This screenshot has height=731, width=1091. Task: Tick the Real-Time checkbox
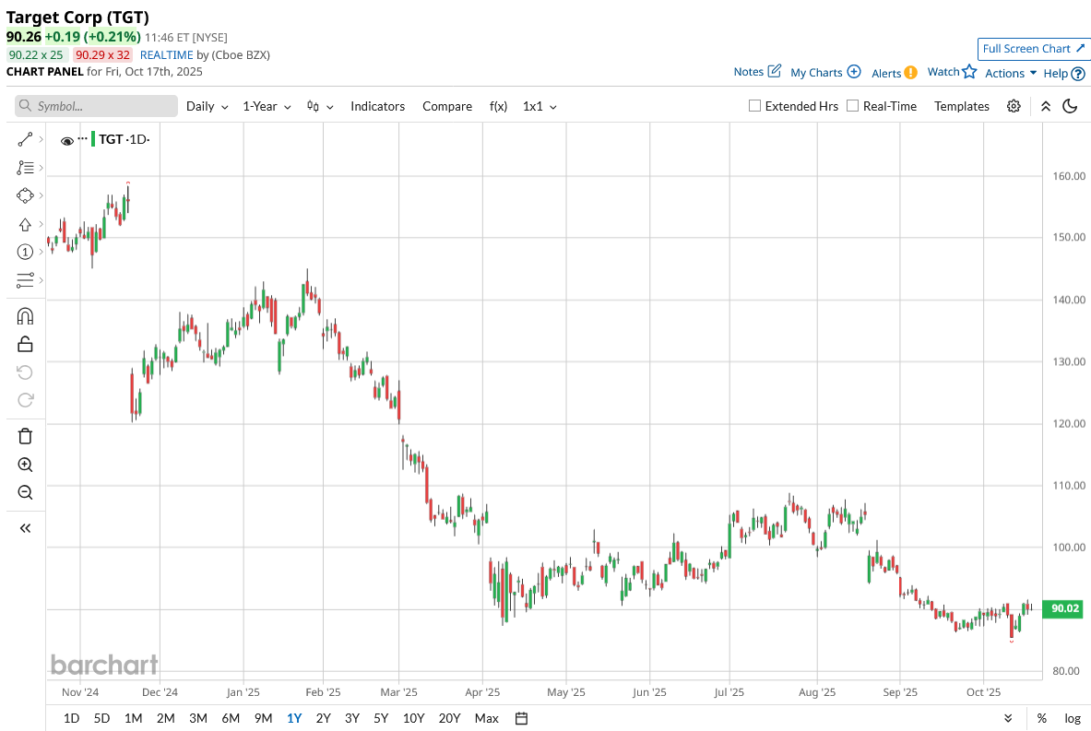pyautogui.click(x=852, y=106)
